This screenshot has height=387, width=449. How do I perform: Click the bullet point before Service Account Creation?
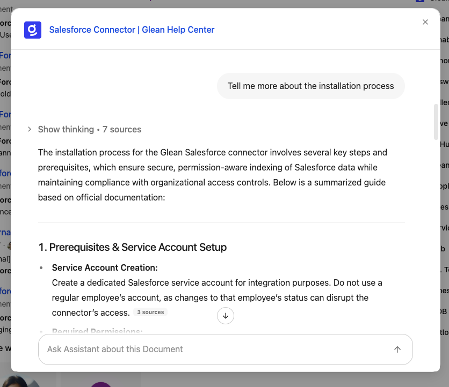click(42, 267)
